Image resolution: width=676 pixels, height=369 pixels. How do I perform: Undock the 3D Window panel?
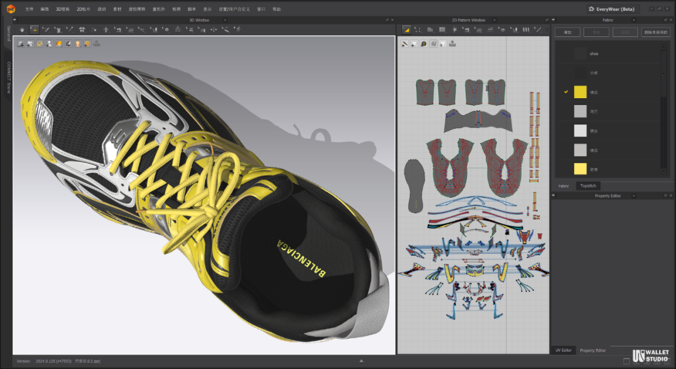(387, 20)
